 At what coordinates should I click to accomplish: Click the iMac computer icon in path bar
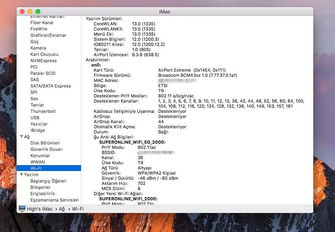[22, 208]
